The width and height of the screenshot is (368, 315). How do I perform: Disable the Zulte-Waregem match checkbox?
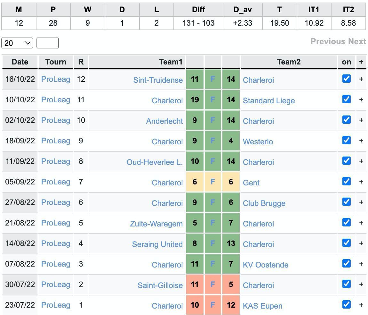coord(346,223)
